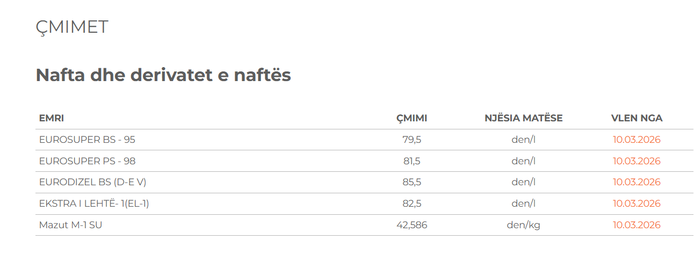Click the 85,5 price for Eurodizel
The image size is (694, 276).
coord(411,182)
